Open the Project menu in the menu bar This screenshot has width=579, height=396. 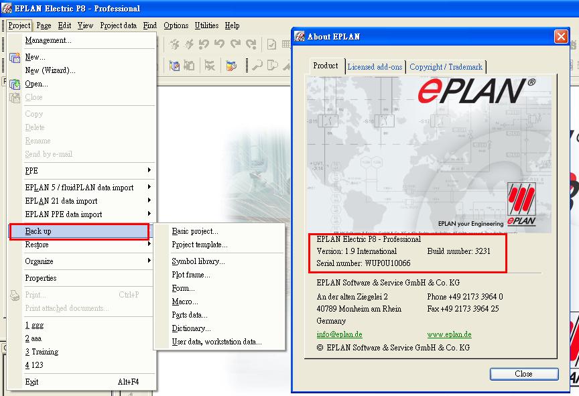click(x=19, y=25)
